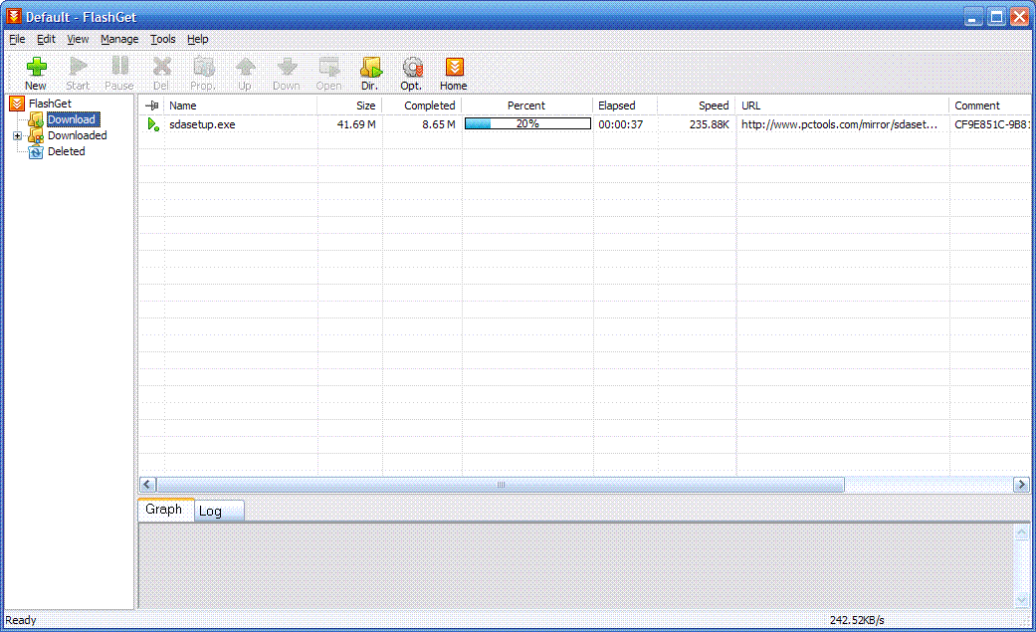Click the graph pane scrollbar up arrow
Viewport: 1036px width, 632px height.
pos(1021,532)
